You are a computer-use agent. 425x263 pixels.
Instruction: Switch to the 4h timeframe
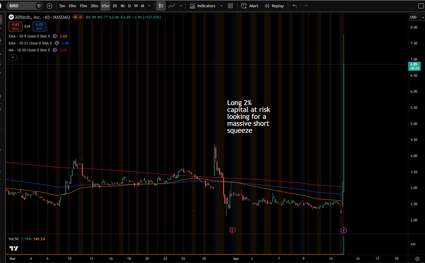pyautogui.click(x=123, y=6)
